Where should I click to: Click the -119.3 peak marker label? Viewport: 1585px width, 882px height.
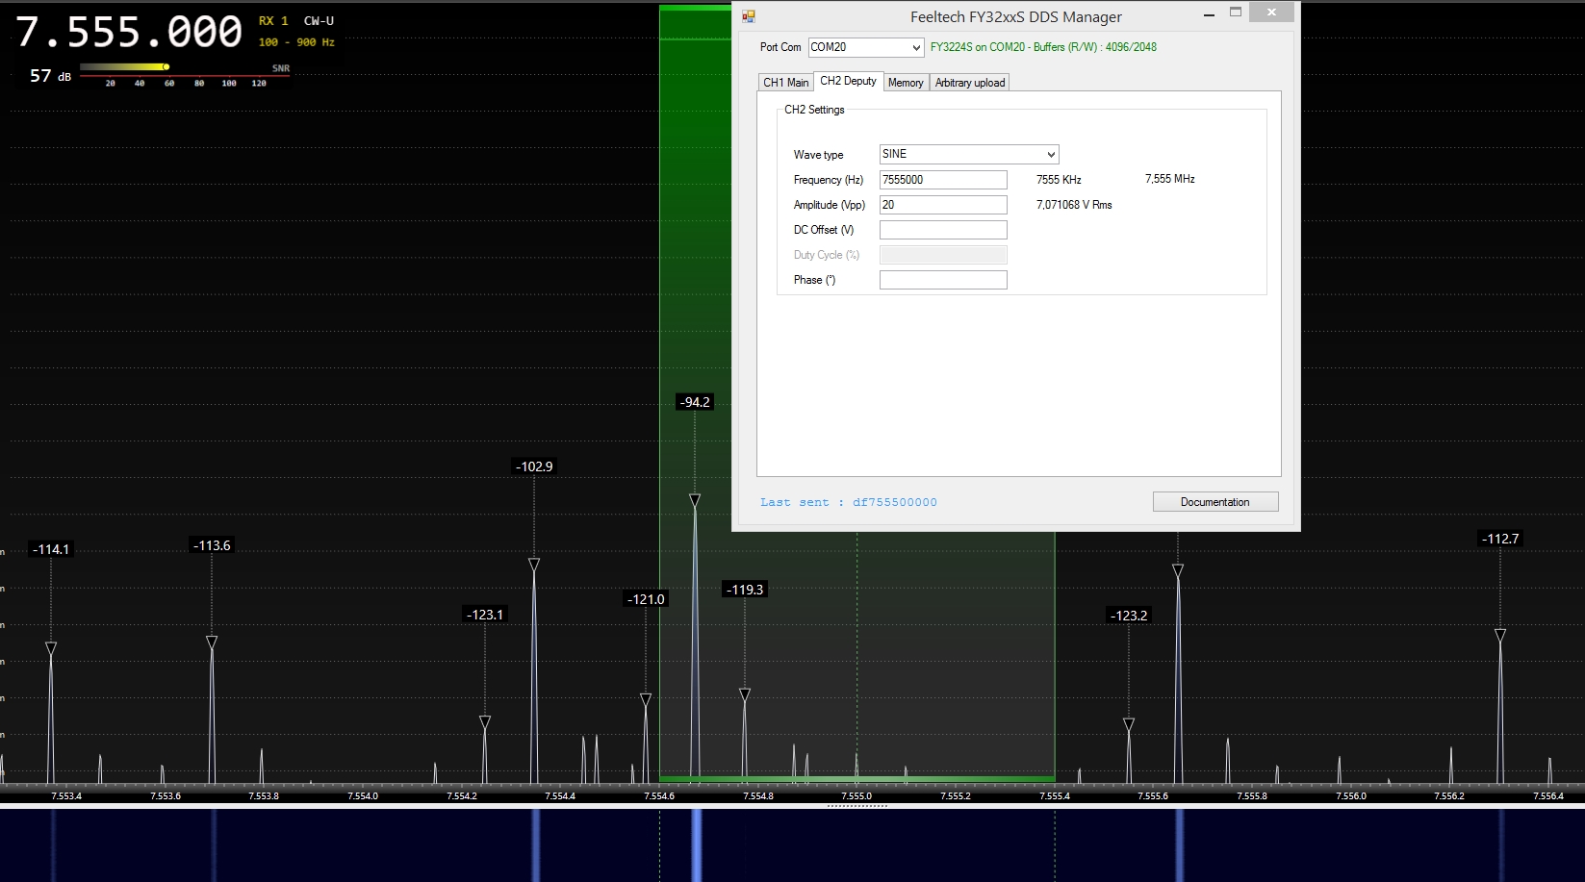pyautogui.click(x=745, y=590)
